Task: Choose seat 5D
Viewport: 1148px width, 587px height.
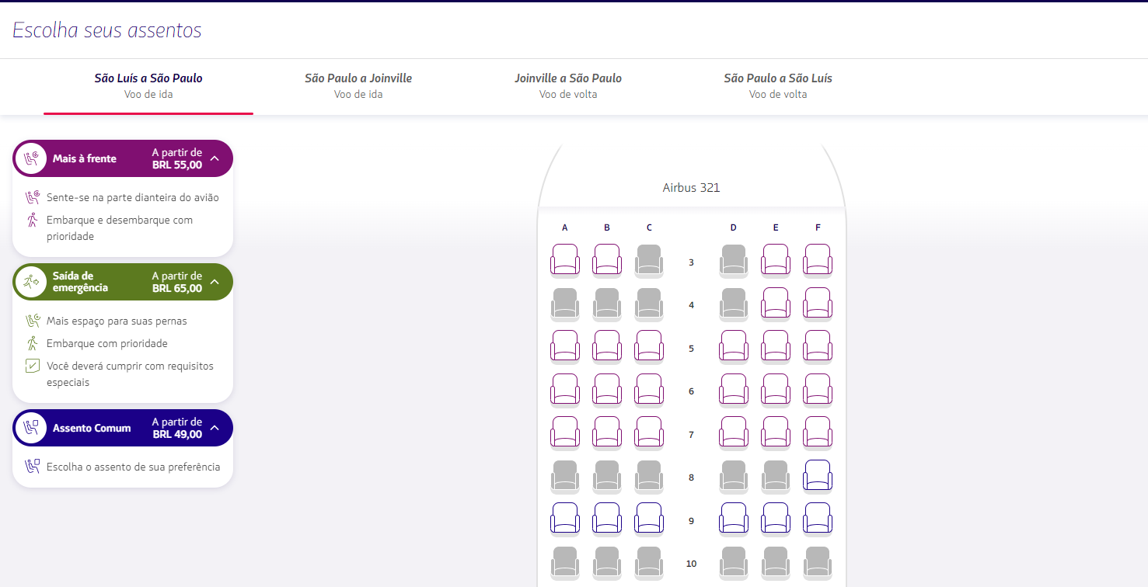Action: point(734,346)
